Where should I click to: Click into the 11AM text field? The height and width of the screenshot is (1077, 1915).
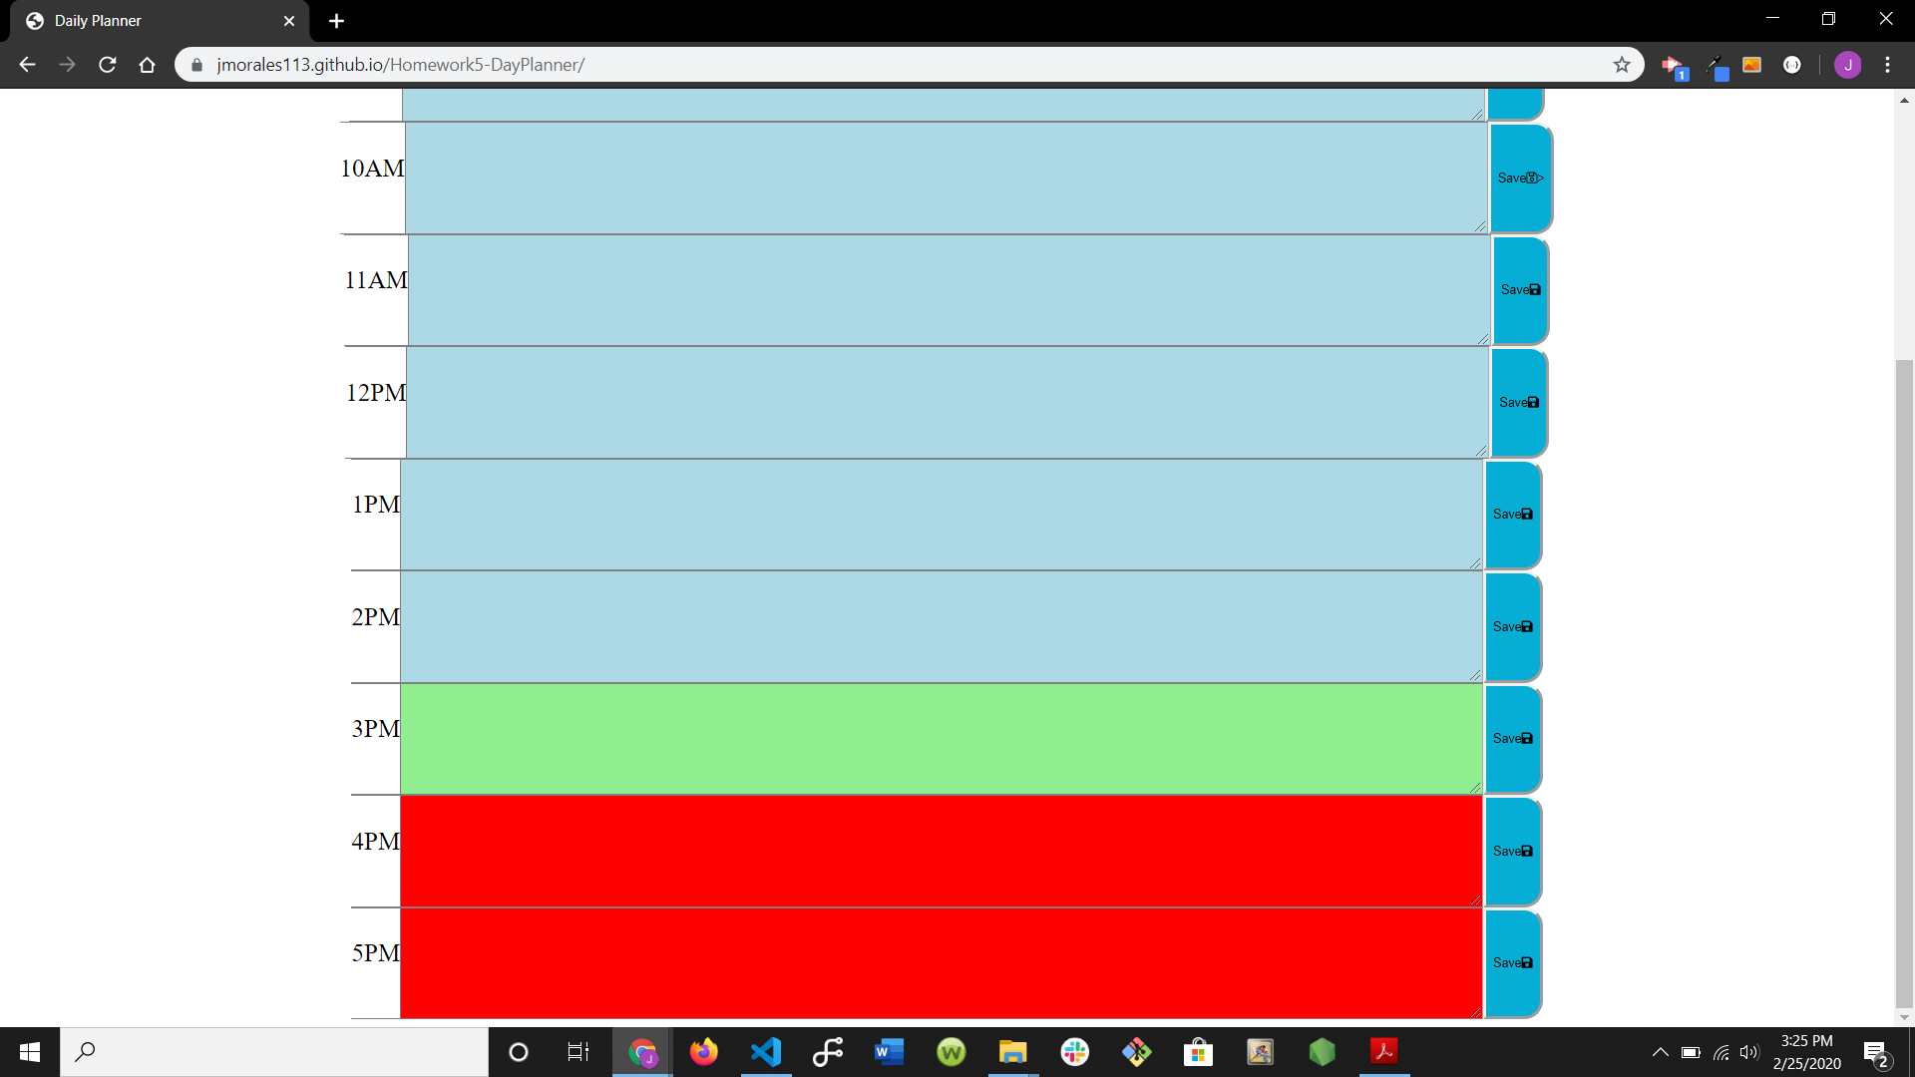(948, 290)
